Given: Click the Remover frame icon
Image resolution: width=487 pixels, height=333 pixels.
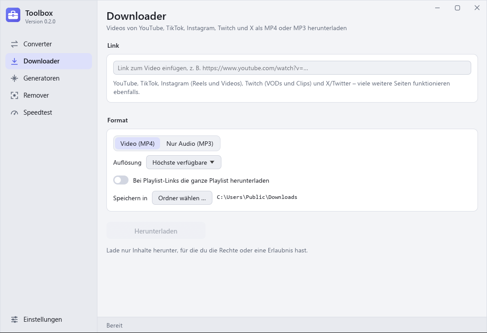Looking at the screenshot, I should point(14,95).
